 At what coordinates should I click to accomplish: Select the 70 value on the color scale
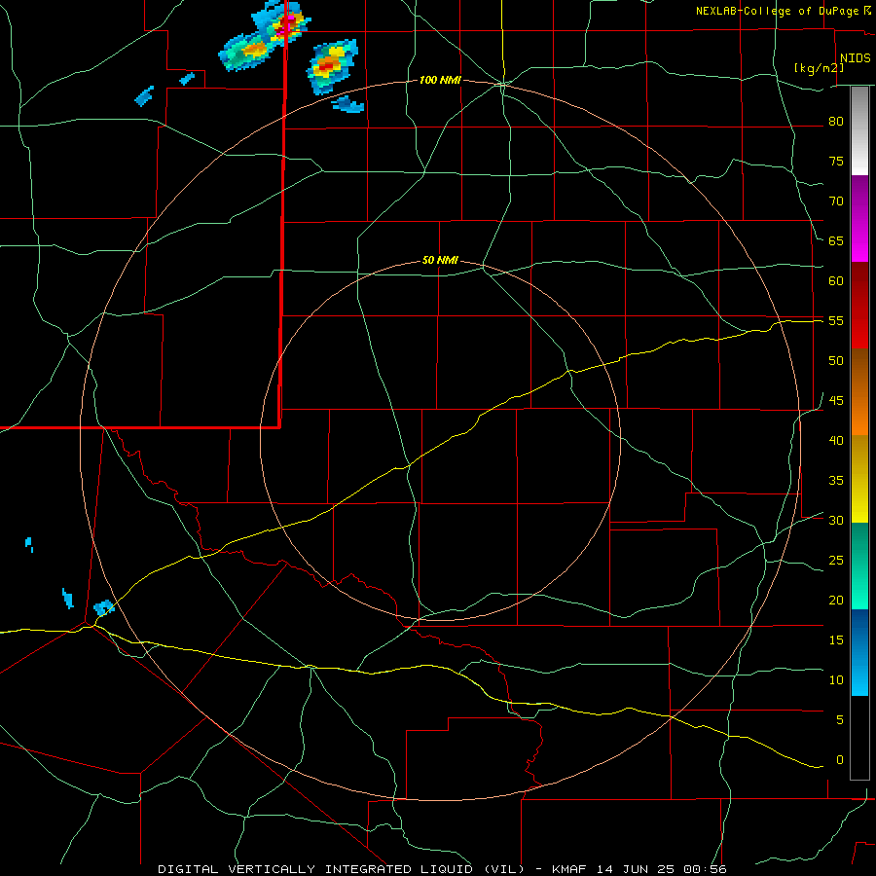pos(836,201)
